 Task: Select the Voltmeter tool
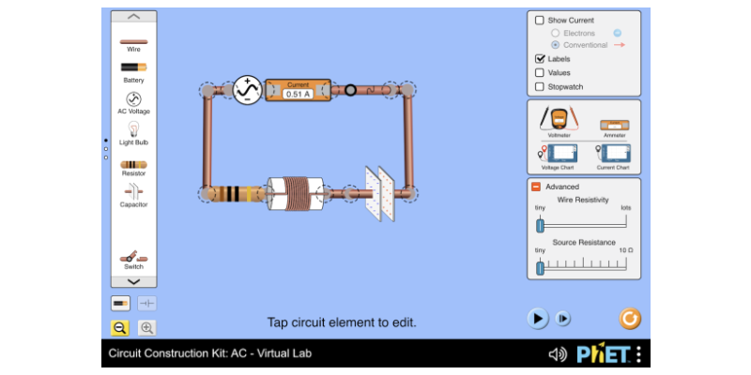pyautogui.click(x=559, y=120)
